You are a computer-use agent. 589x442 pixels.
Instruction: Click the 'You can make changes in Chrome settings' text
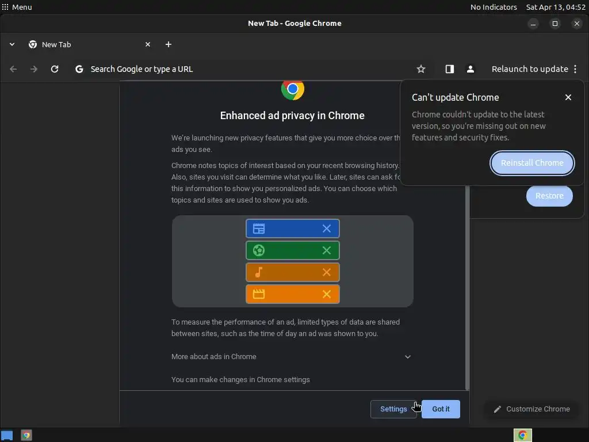pyautogui.click(x=240, y=380)
